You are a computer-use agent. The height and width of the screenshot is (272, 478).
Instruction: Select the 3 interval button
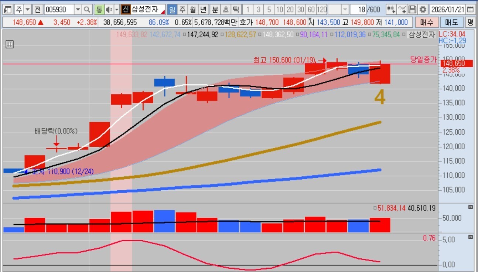pyautogui.click(x=259, y=9)
